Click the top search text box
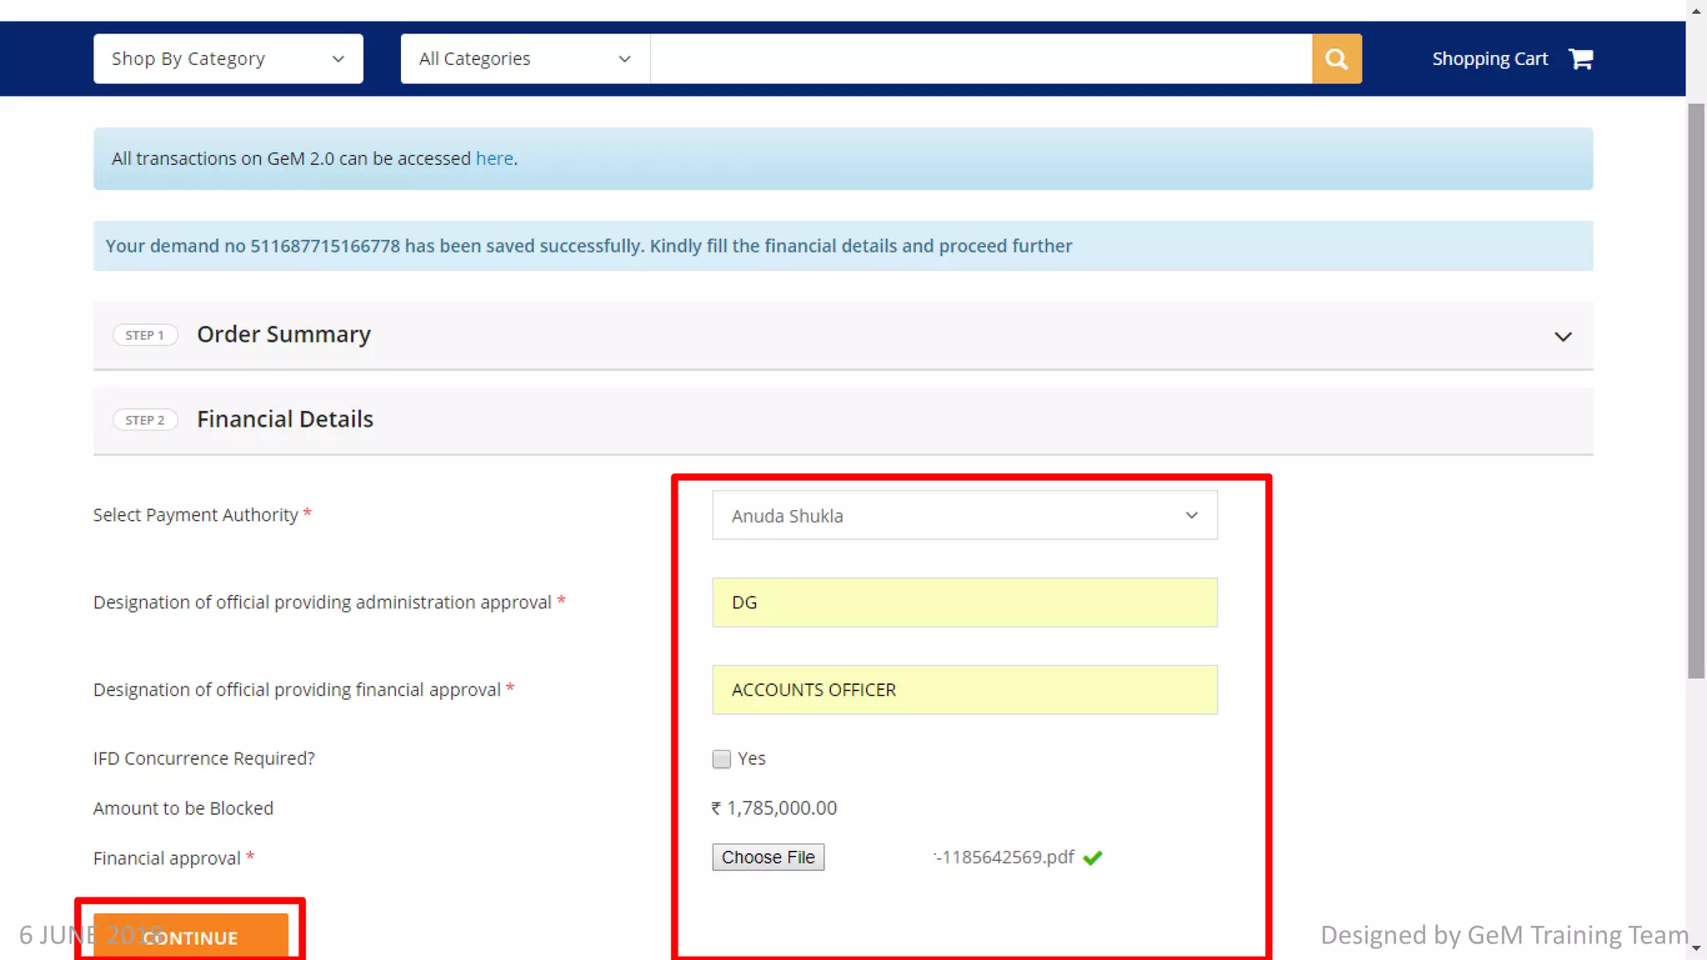1707x960 pixels. [x=980, y=58]
